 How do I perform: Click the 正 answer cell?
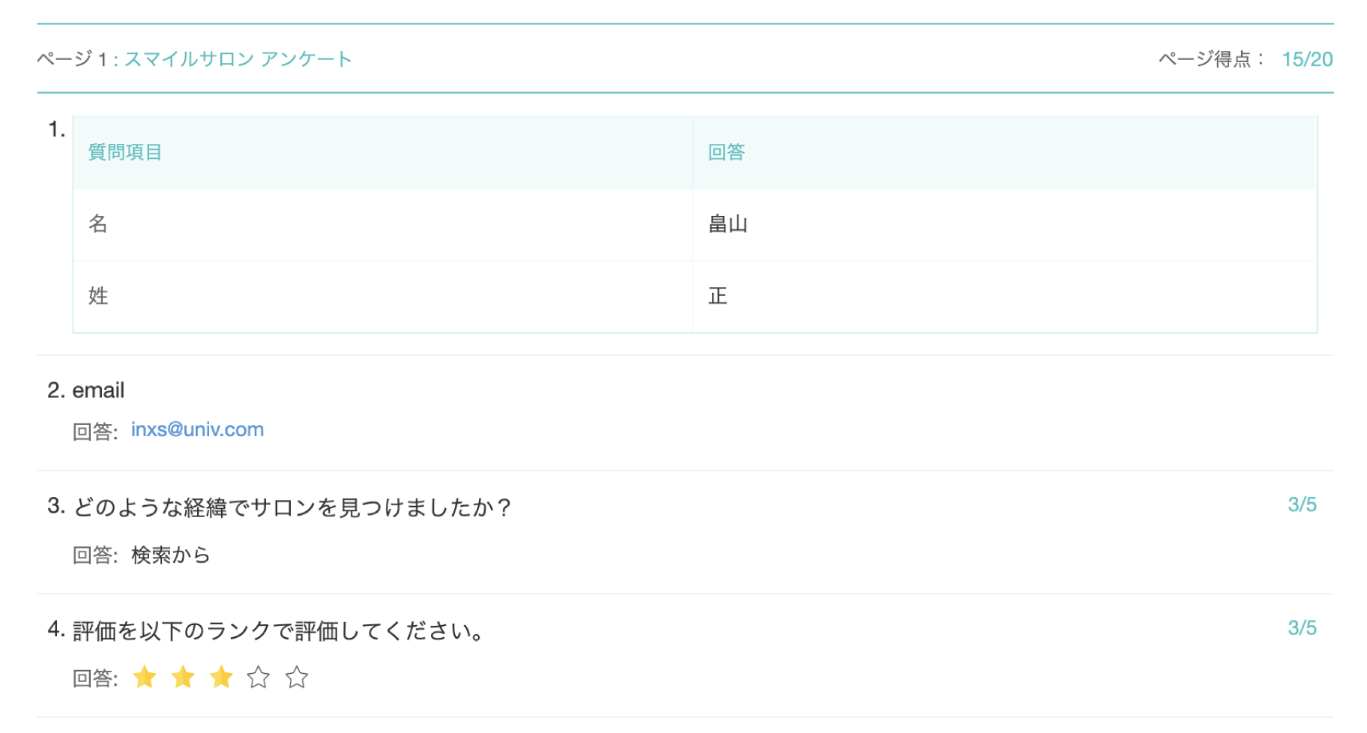tap(718, 296)
